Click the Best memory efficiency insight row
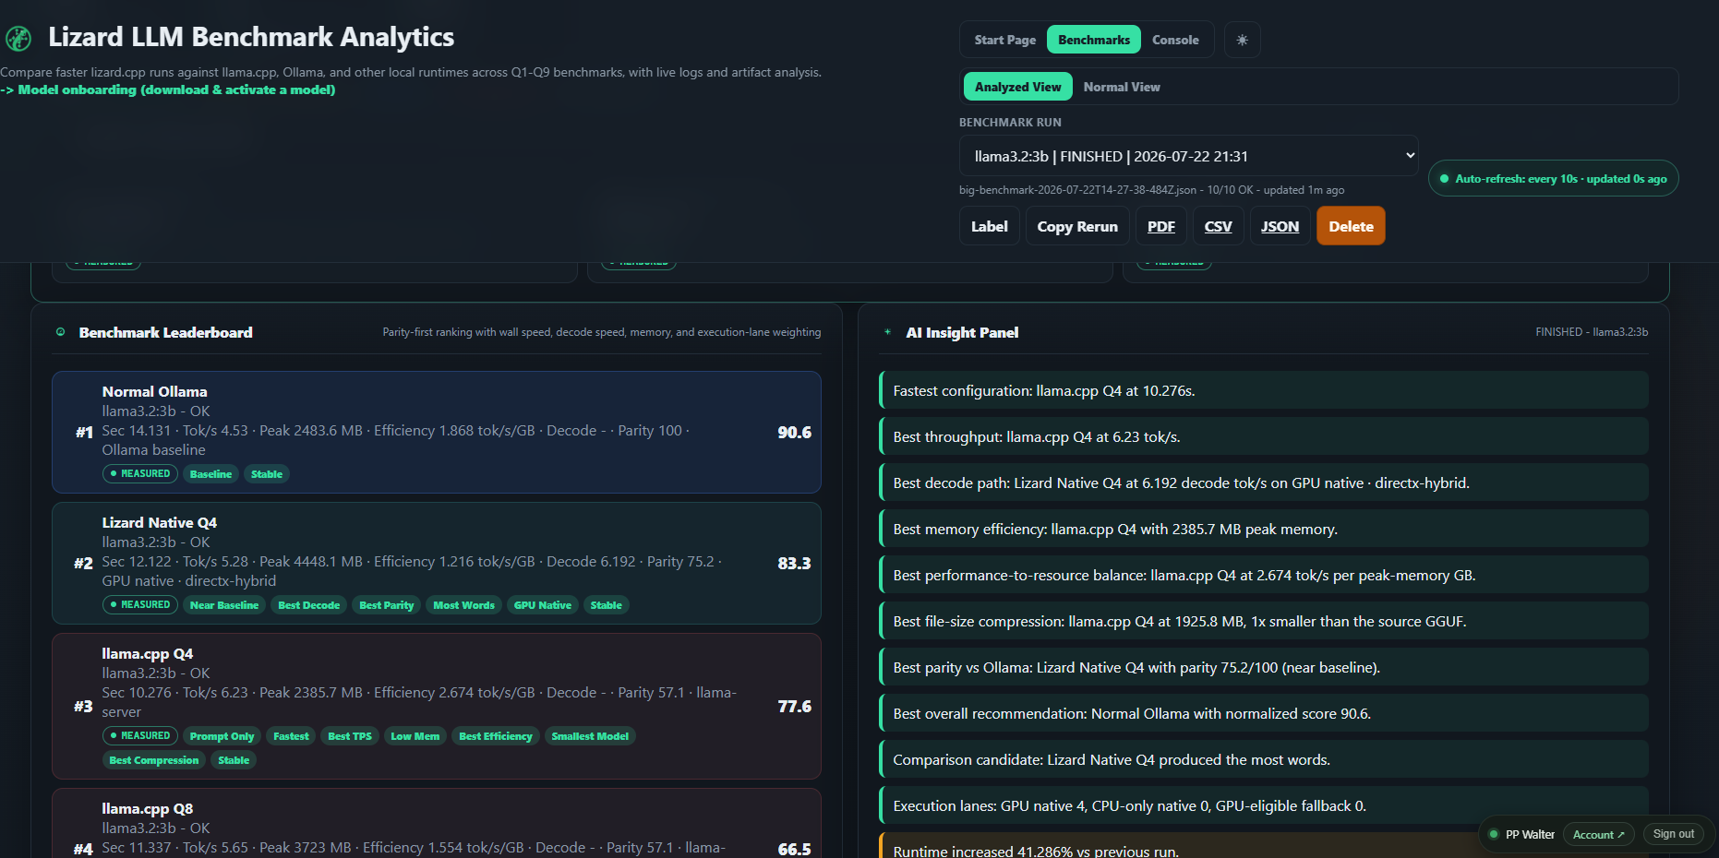Image resolution: width=1719 pixels, height=858 pixels. (x=1264, y=529)
